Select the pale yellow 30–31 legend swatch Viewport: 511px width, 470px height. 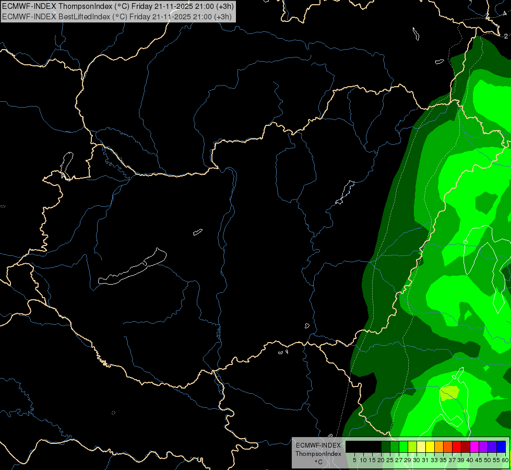(x=421, y=447)
